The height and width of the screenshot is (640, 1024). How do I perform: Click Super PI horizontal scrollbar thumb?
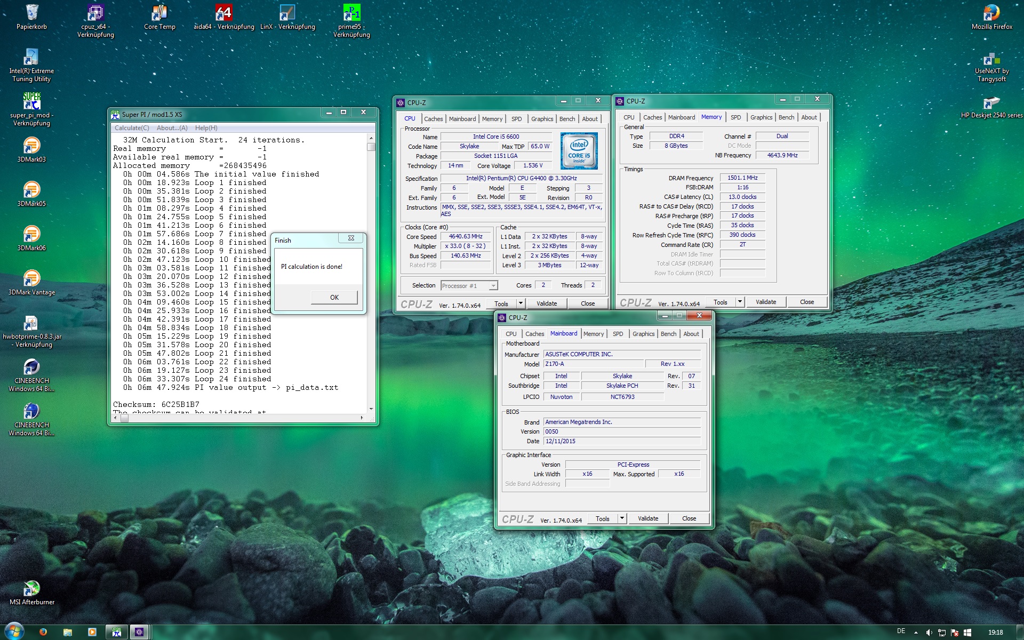click(124, 418)
